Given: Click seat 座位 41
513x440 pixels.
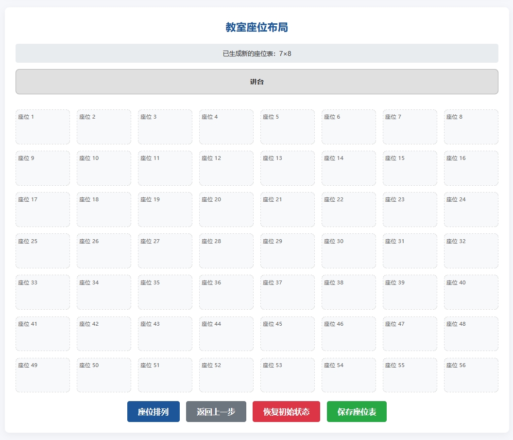Looking at the screenshot, I should coord(43,334).
